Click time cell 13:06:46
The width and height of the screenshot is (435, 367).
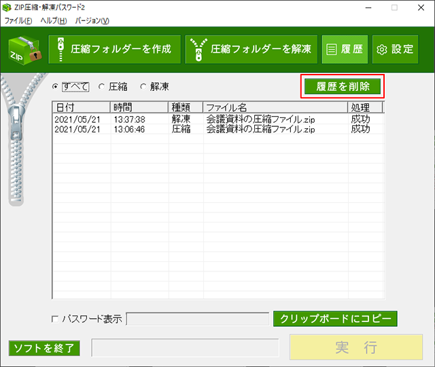[x=129, y=130]
